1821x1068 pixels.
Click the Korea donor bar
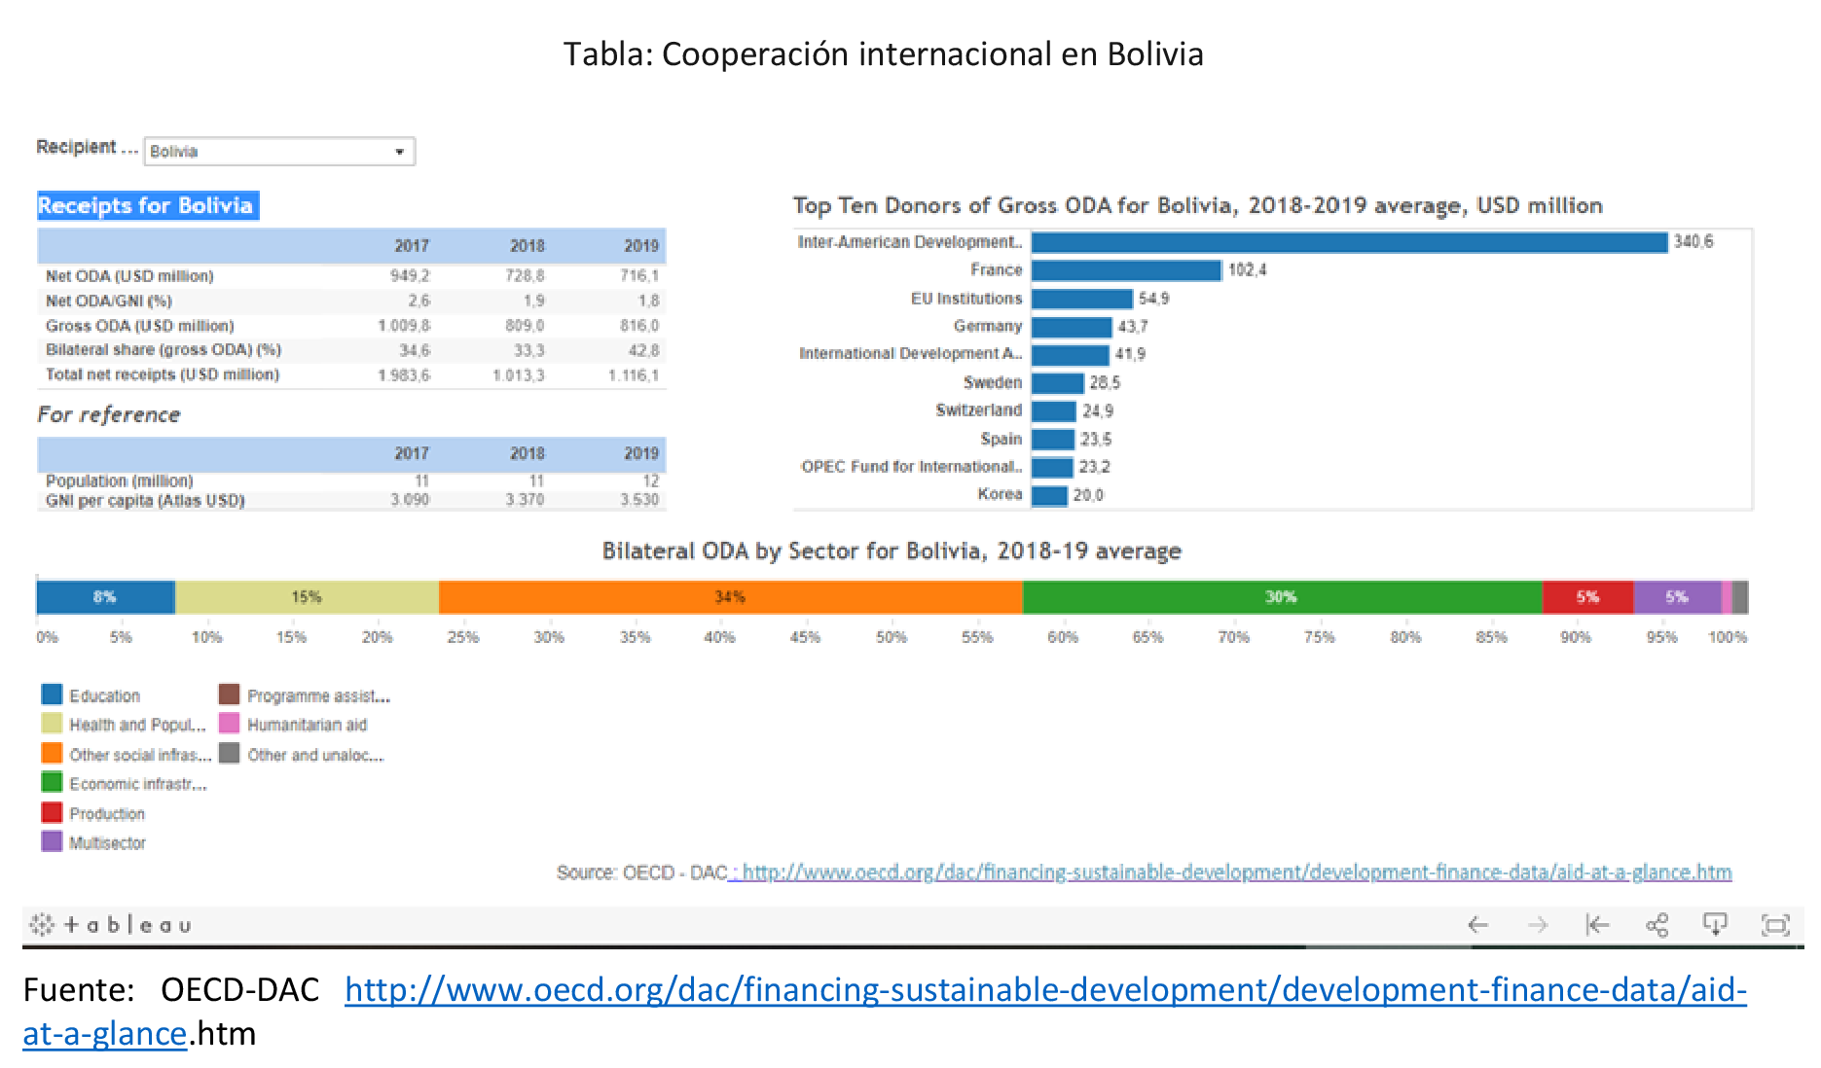click(x=1049, y=496)
